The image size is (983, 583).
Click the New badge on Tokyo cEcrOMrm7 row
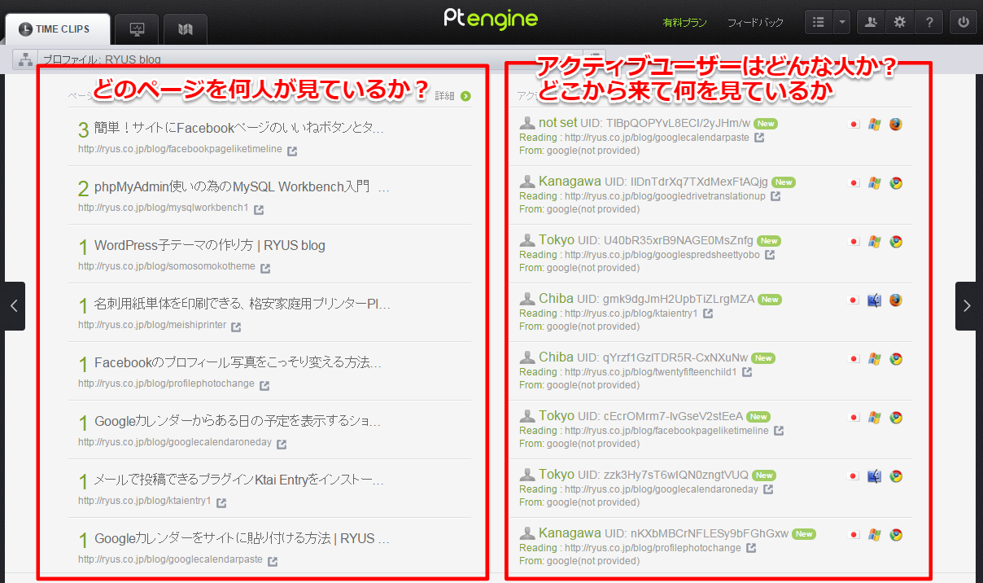tap(758, 417)
